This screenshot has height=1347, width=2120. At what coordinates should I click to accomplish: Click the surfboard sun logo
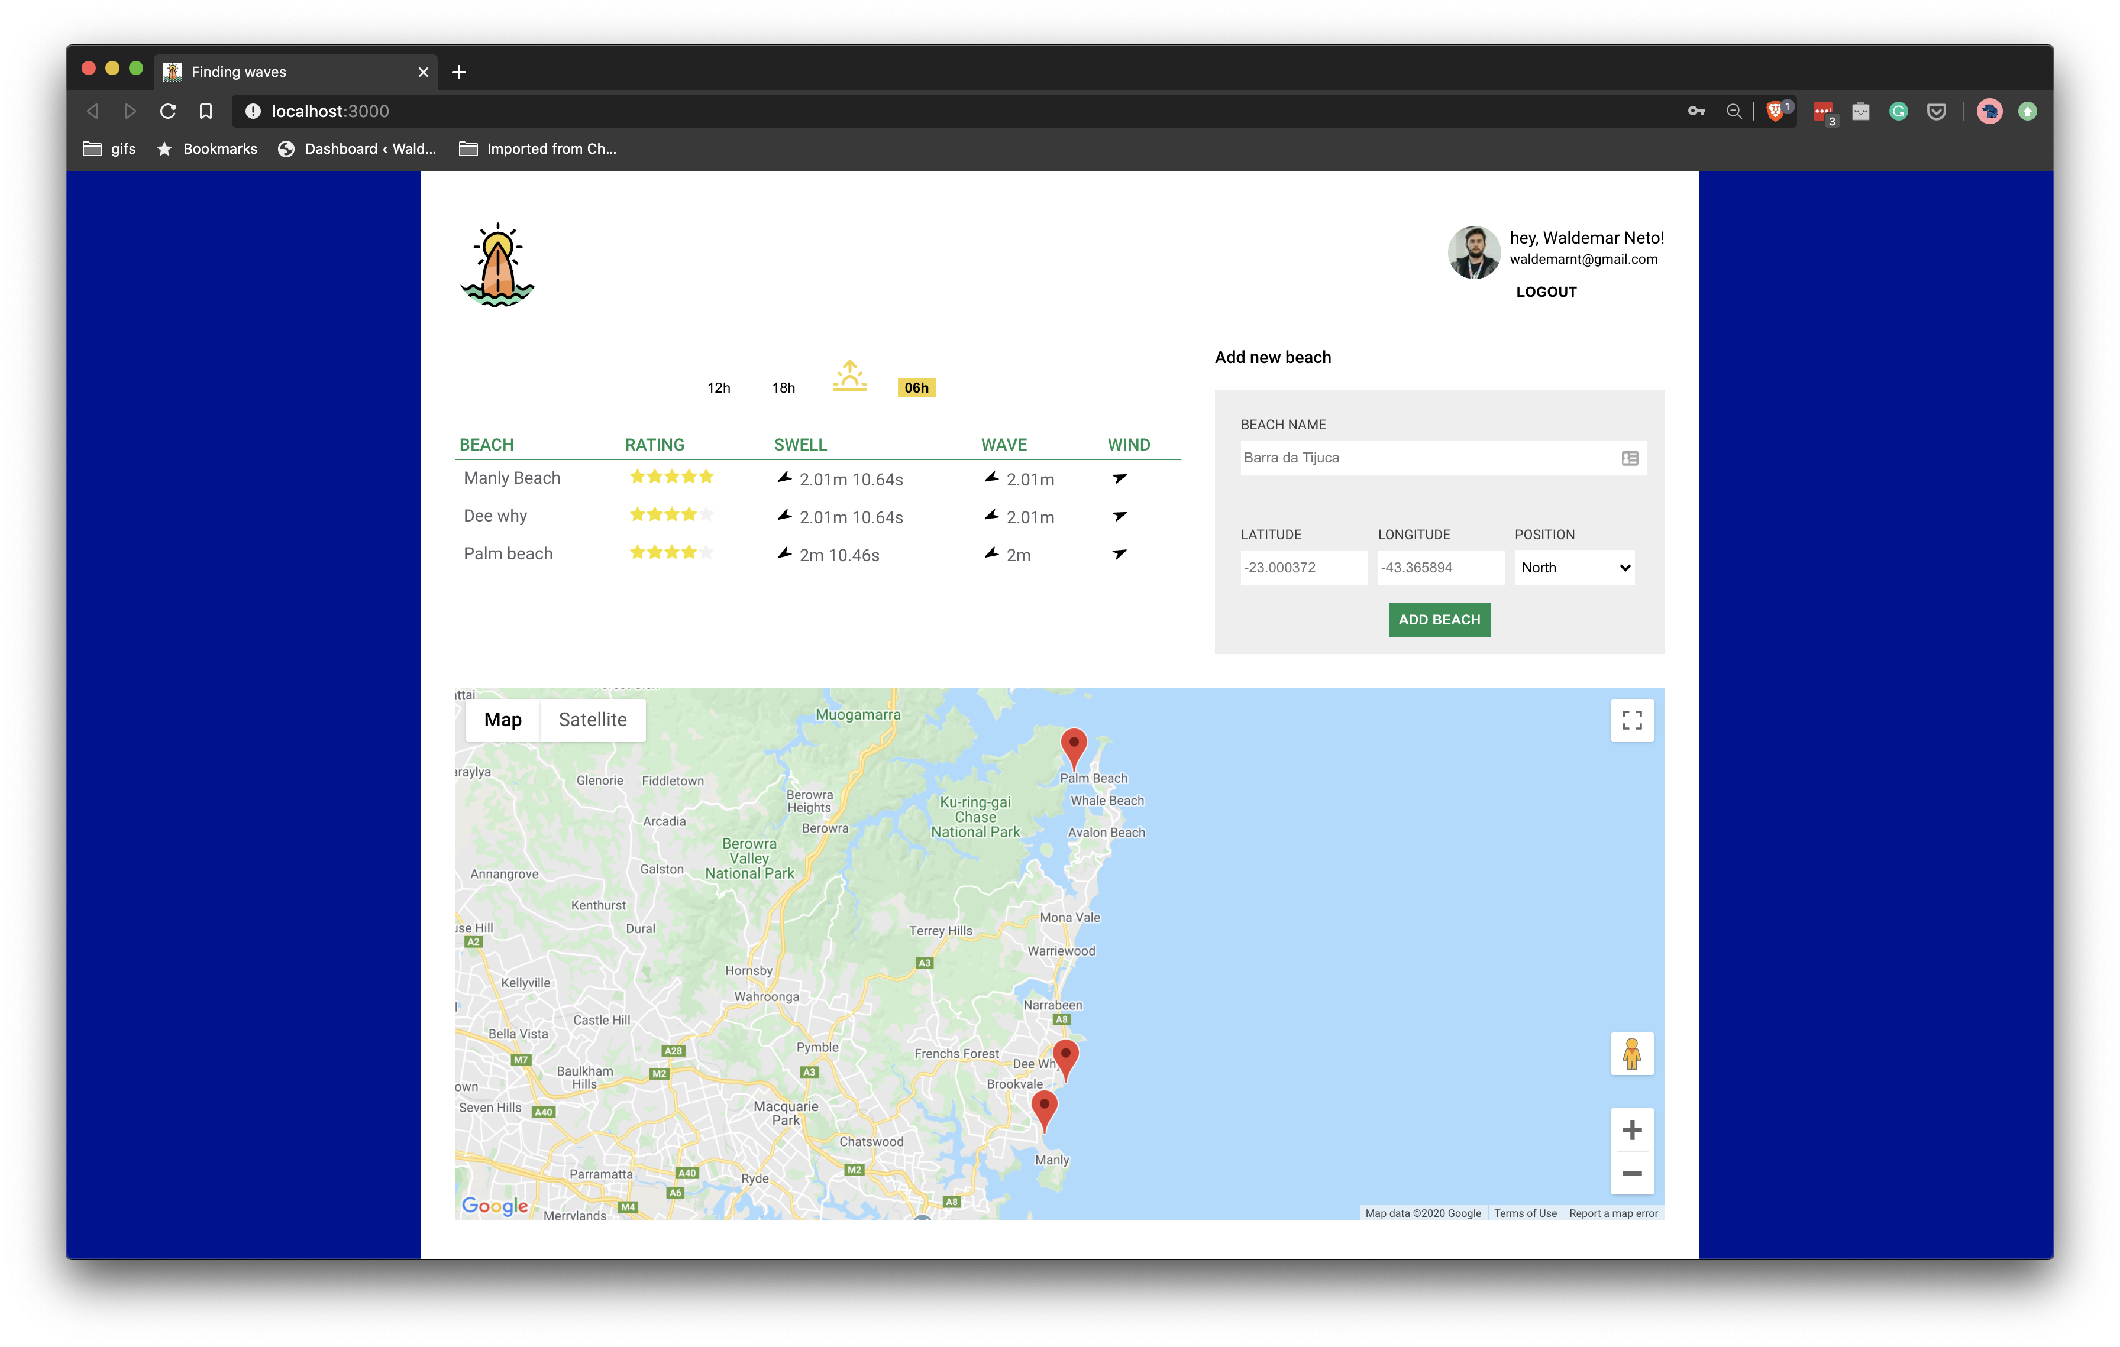coord(497,265)
